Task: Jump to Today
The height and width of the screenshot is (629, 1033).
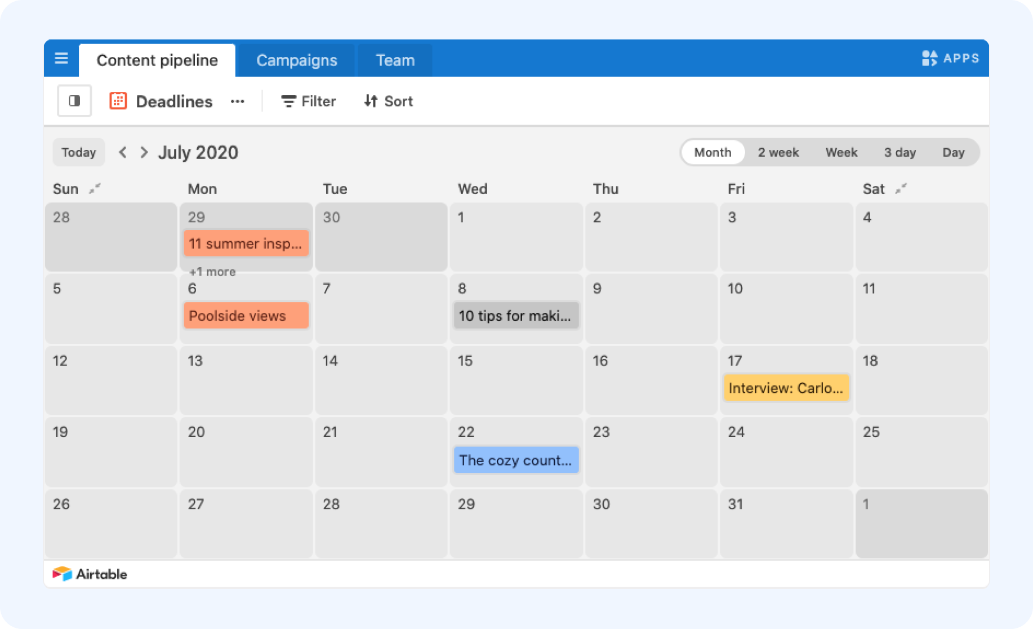Action: 78,152
